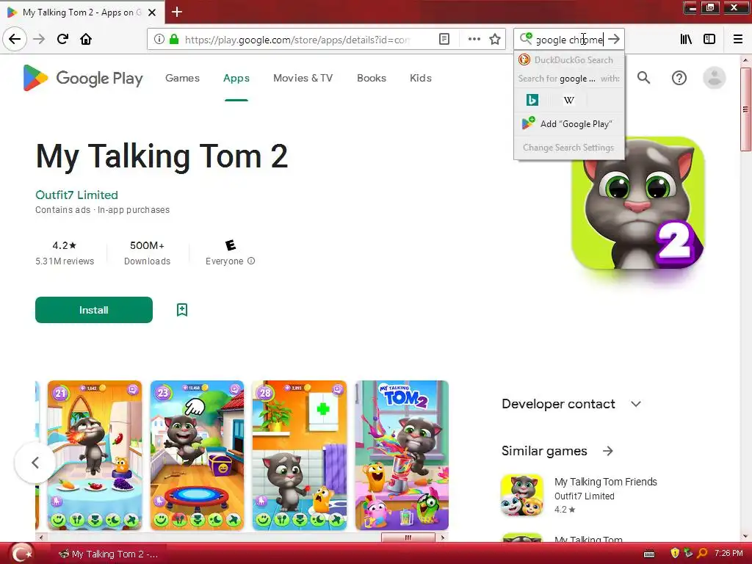Switch to the Books tab
This screenshot has height=564, width=752.
pos(371,78)
